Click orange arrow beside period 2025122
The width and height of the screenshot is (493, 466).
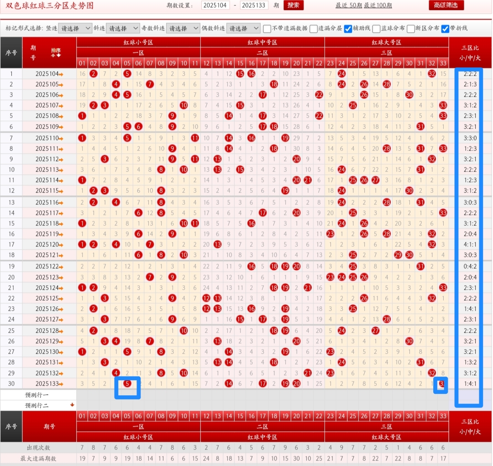pyautogui.click(x=61, y=267)
